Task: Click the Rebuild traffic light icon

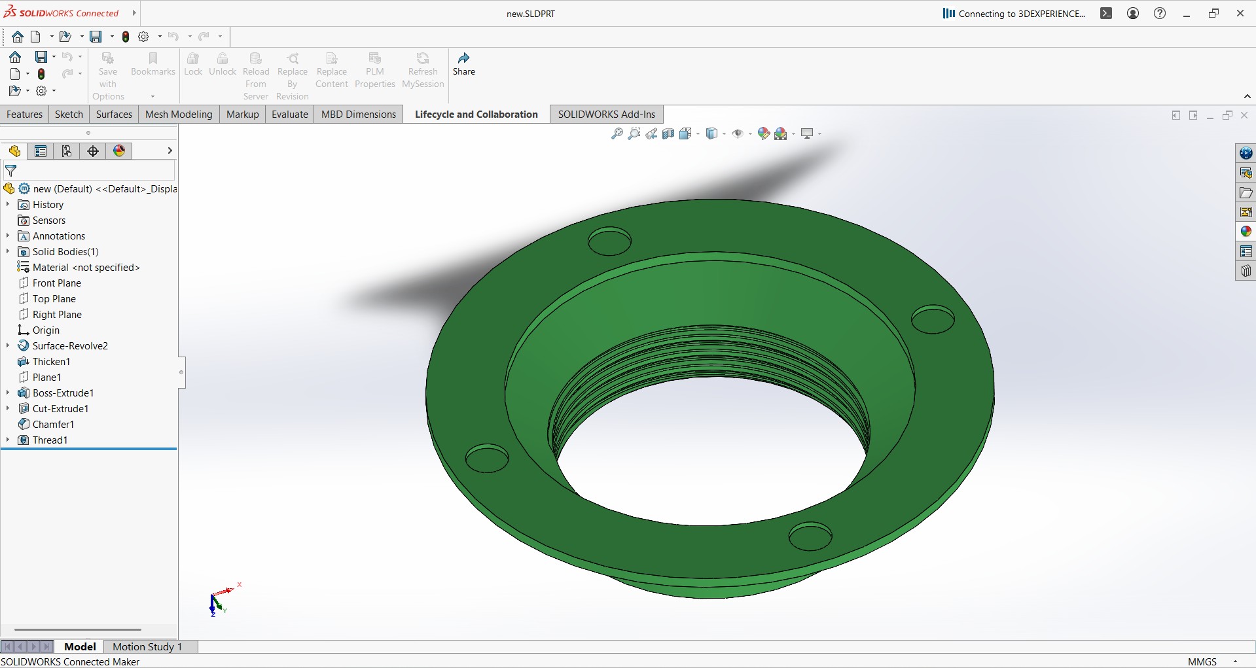Action: [x=126, y=37]
